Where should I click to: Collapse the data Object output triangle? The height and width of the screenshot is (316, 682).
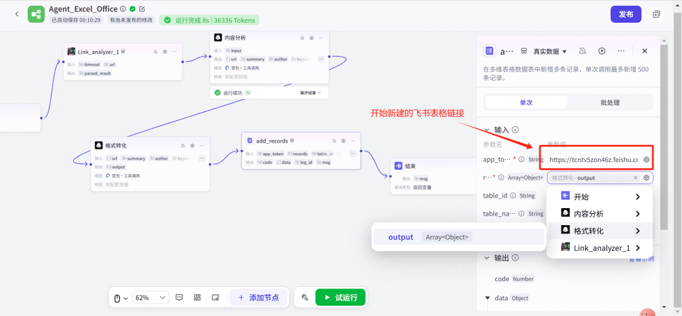pyautogui.click(x=488, y=298)
